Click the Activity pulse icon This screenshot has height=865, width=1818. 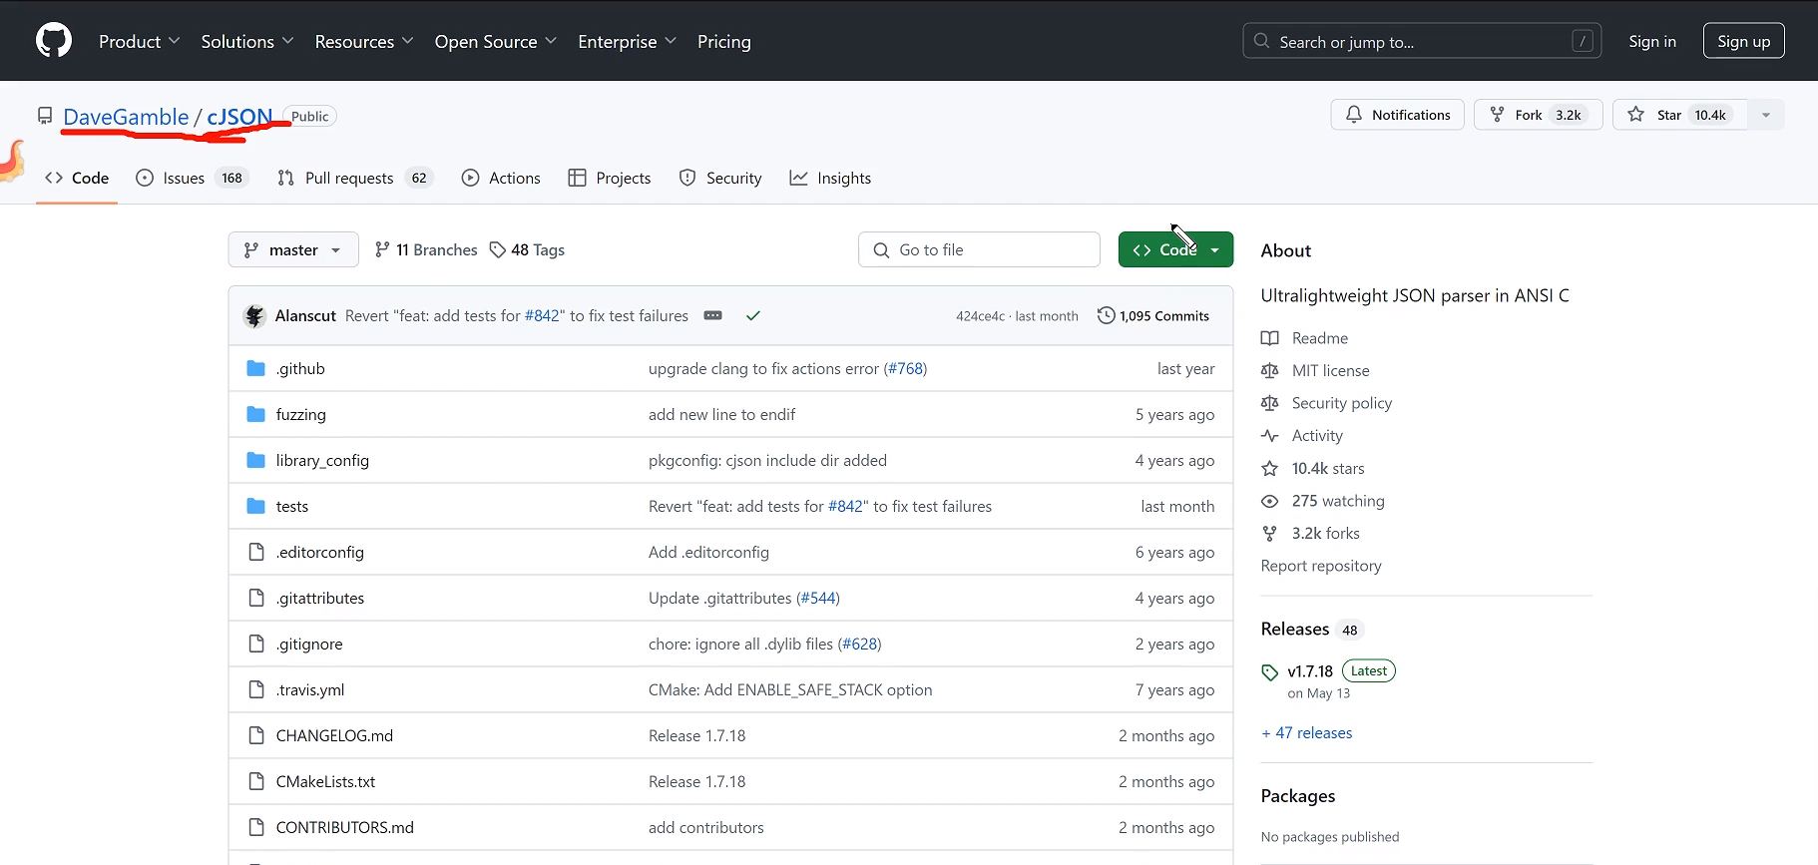point(1269,435)
